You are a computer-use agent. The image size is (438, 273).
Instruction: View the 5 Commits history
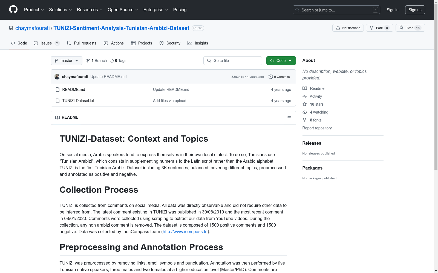pyautogui.click(x=279, y=77)
